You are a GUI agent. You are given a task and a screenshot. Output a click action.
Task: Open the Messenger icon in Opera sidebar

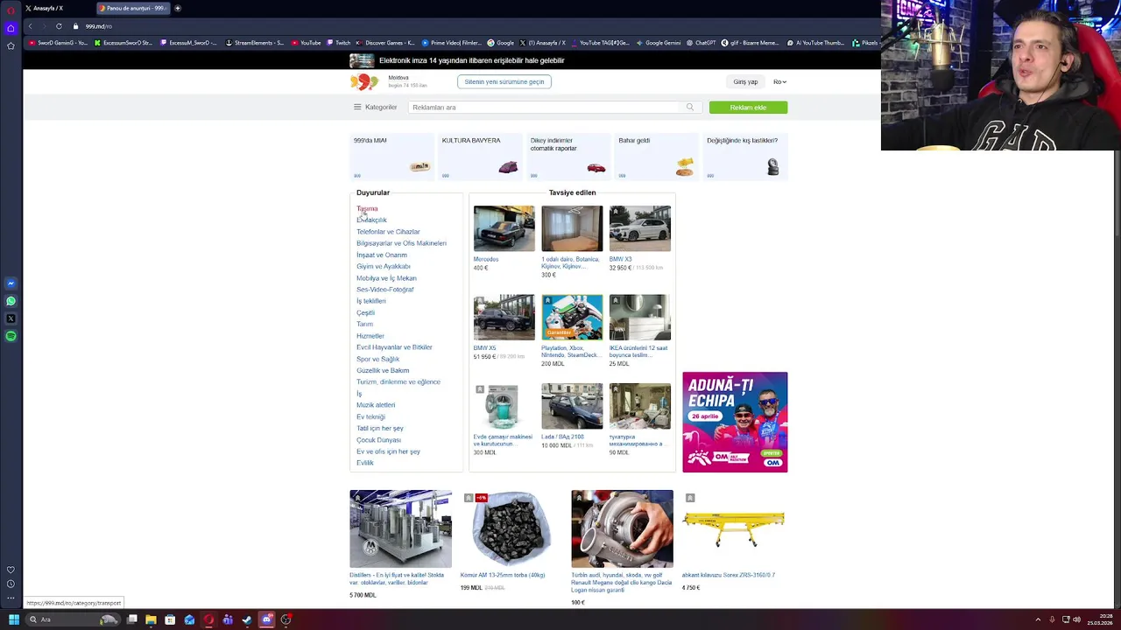[11, 283]
